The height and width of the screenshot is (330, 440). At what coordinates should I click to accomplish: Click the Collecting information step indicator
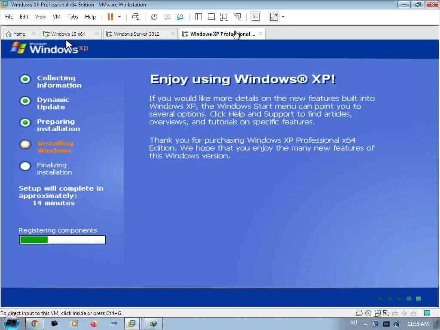click(x=25, y=79)
